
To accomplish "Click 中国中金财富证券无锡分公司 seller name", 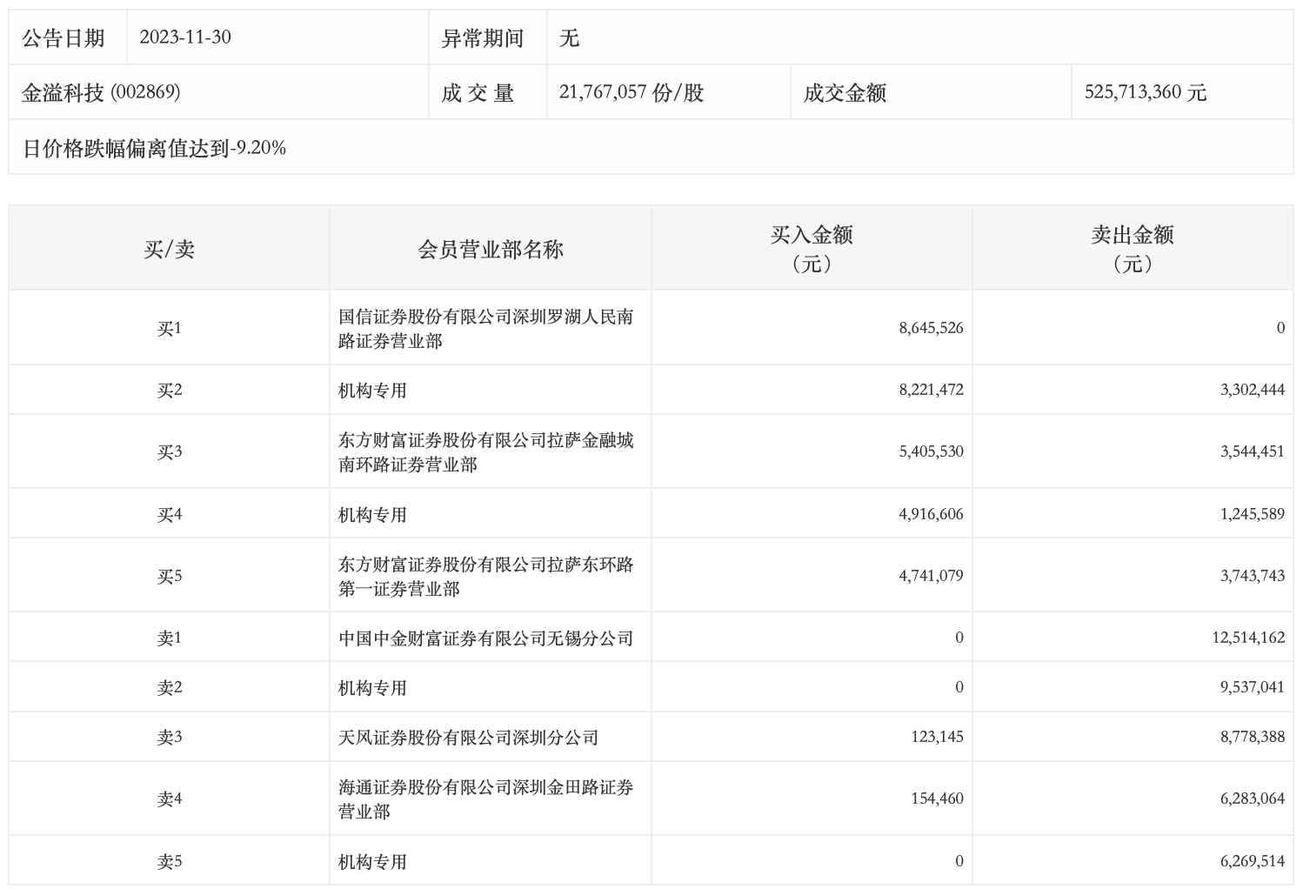I will click(485, 638).
